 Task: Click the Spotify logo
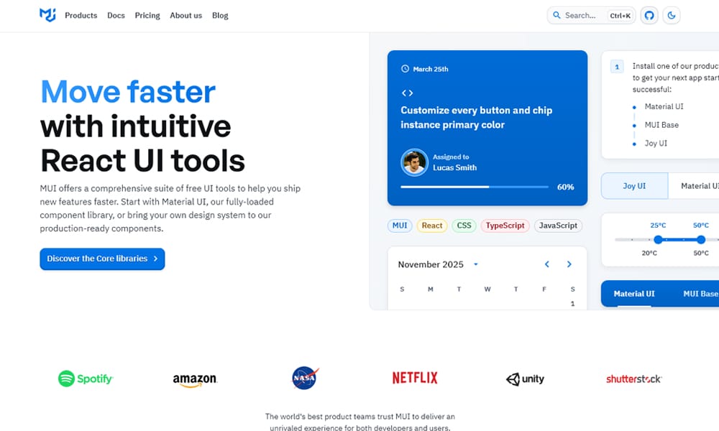coord(86,379)
